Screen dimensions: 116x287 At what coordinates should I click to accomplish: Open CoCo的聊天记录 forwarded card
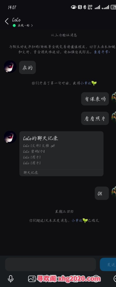(x=62, y=154)
